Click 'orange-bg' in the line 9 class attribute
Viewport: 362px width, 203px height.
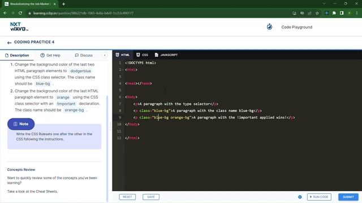point(180,118)
